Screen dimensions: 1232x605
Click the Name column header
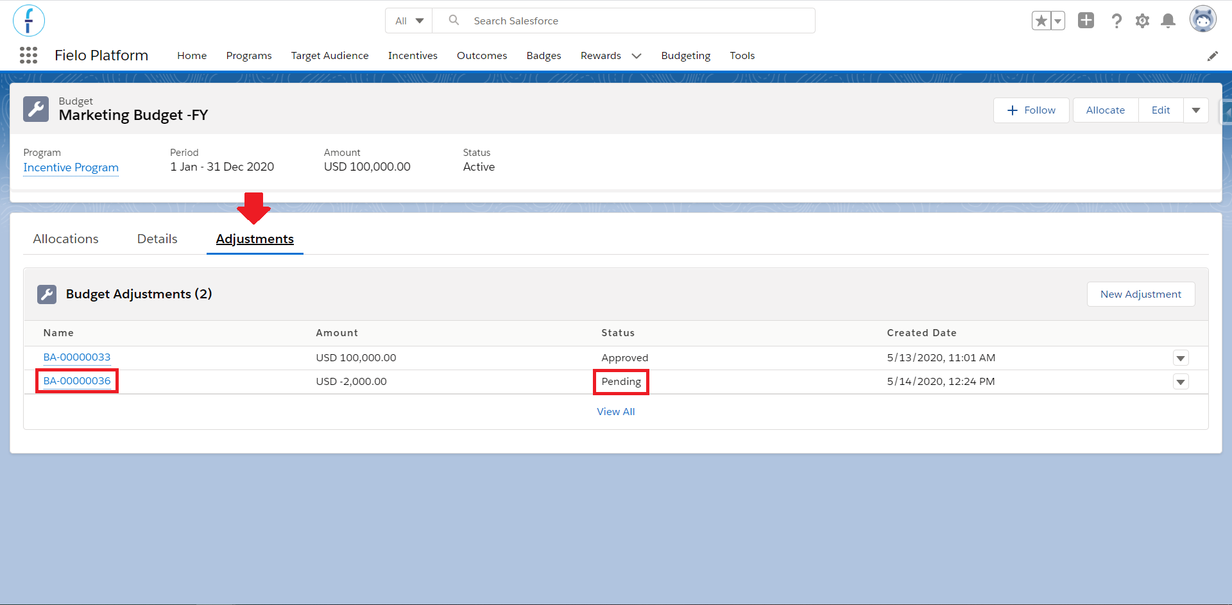pyautogui.click(x=58, y=333)
